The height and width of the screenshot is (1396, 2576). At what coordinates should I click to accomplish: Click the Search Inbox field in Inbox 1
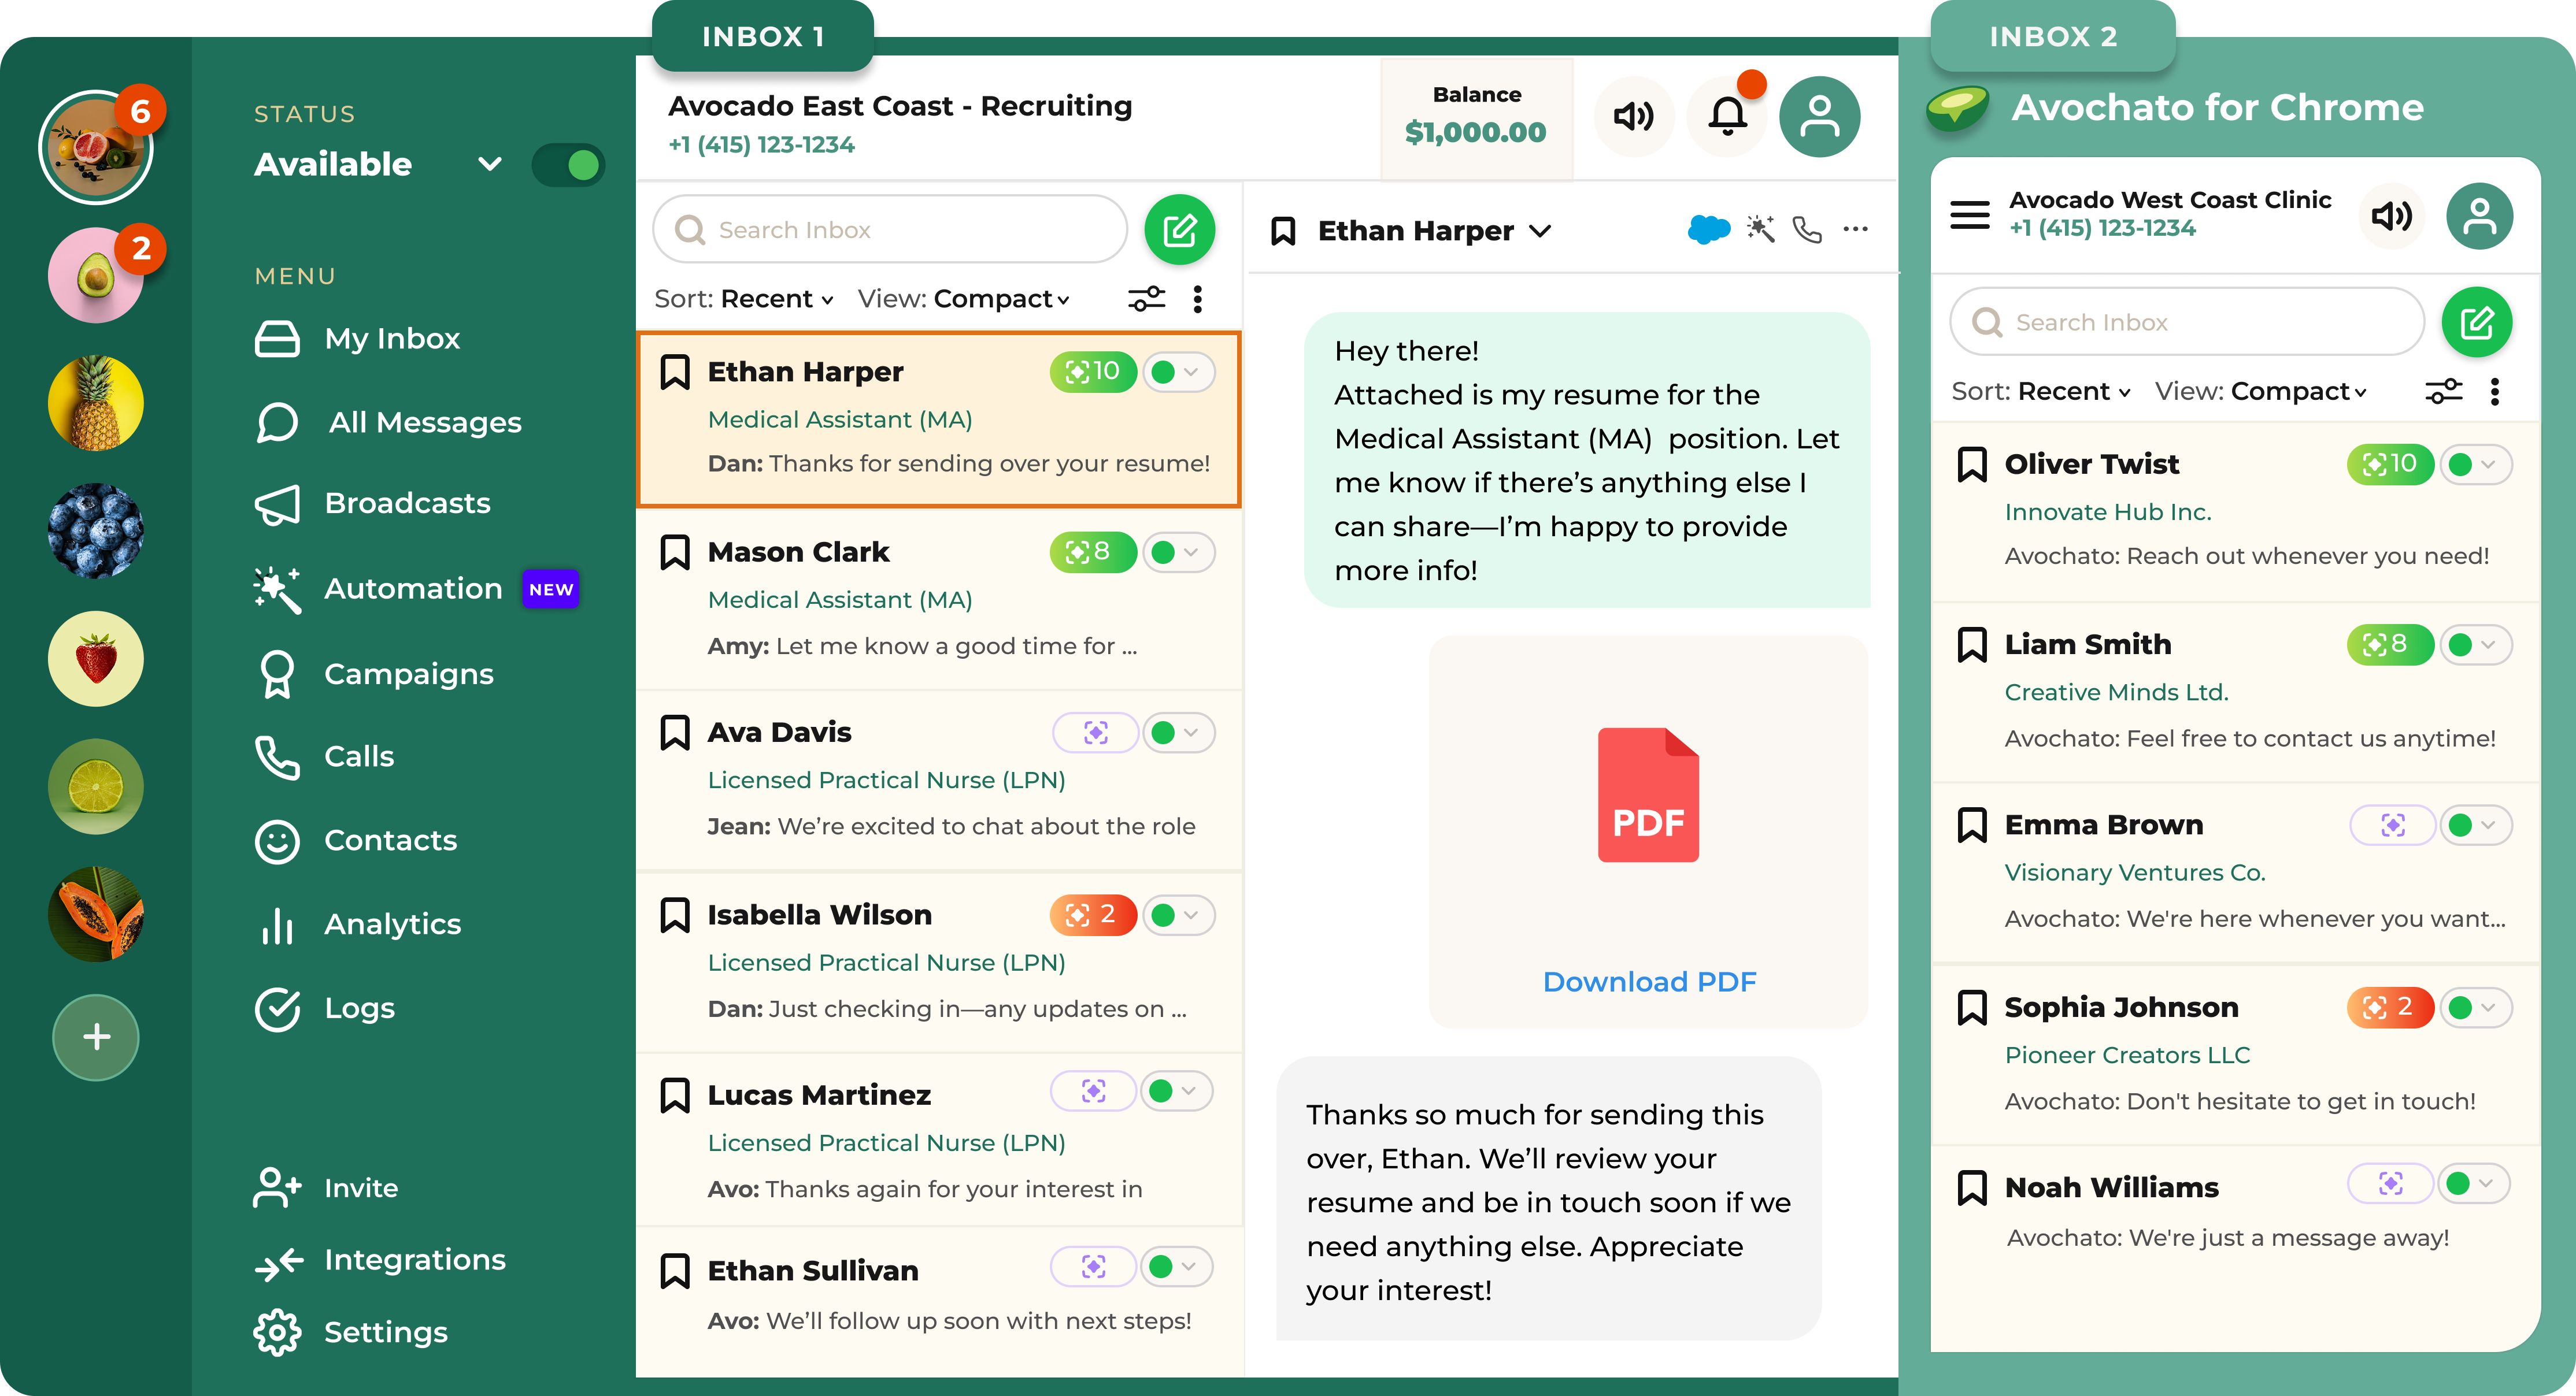point(889,230)
